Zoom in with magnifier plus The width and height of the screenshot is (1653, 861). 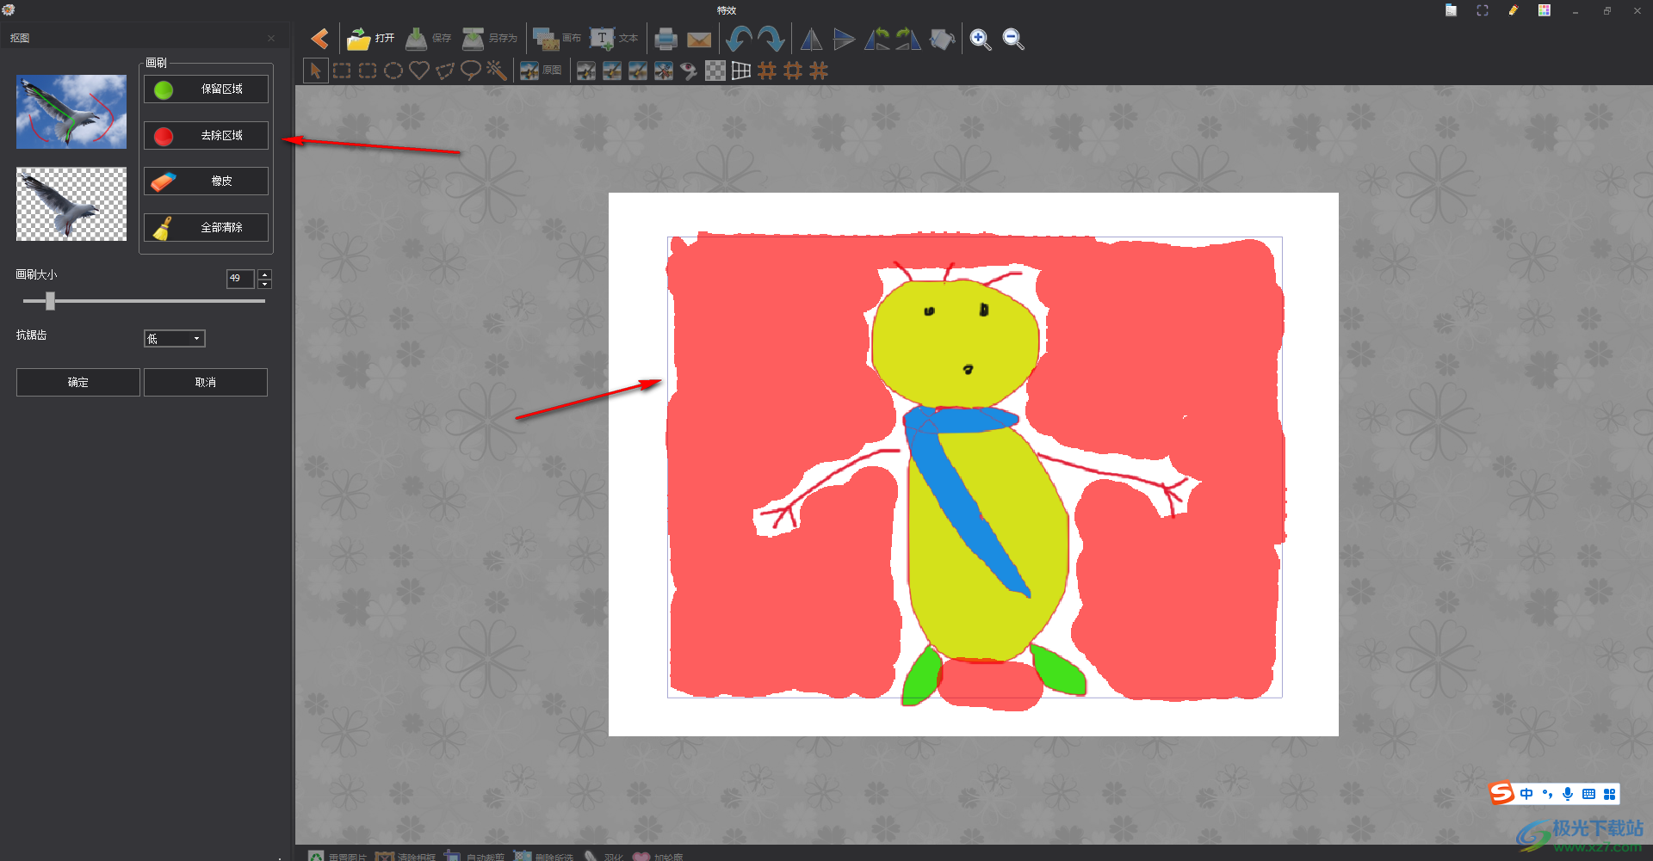pos(980,39)
